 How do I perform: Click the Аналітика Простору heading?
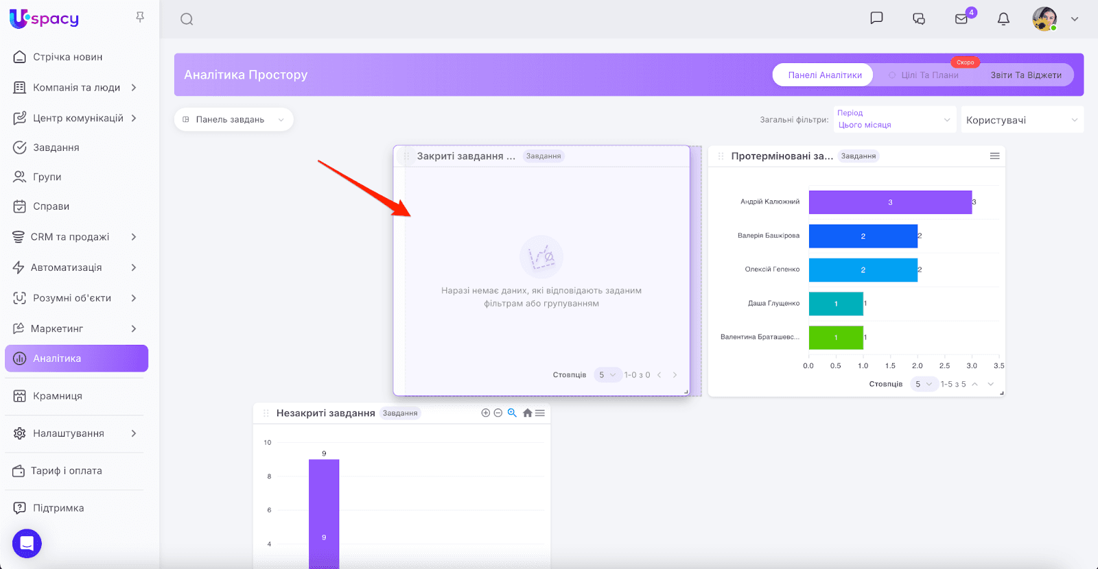coord(246,75)
